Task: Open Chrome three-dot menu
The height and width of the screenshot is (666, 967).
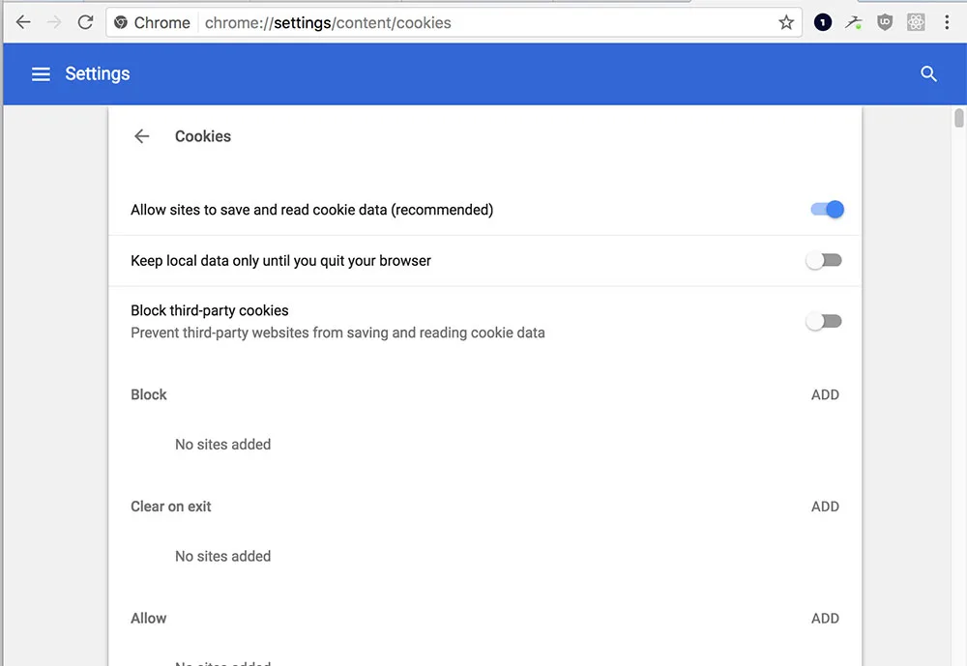Action: (947, 23)
